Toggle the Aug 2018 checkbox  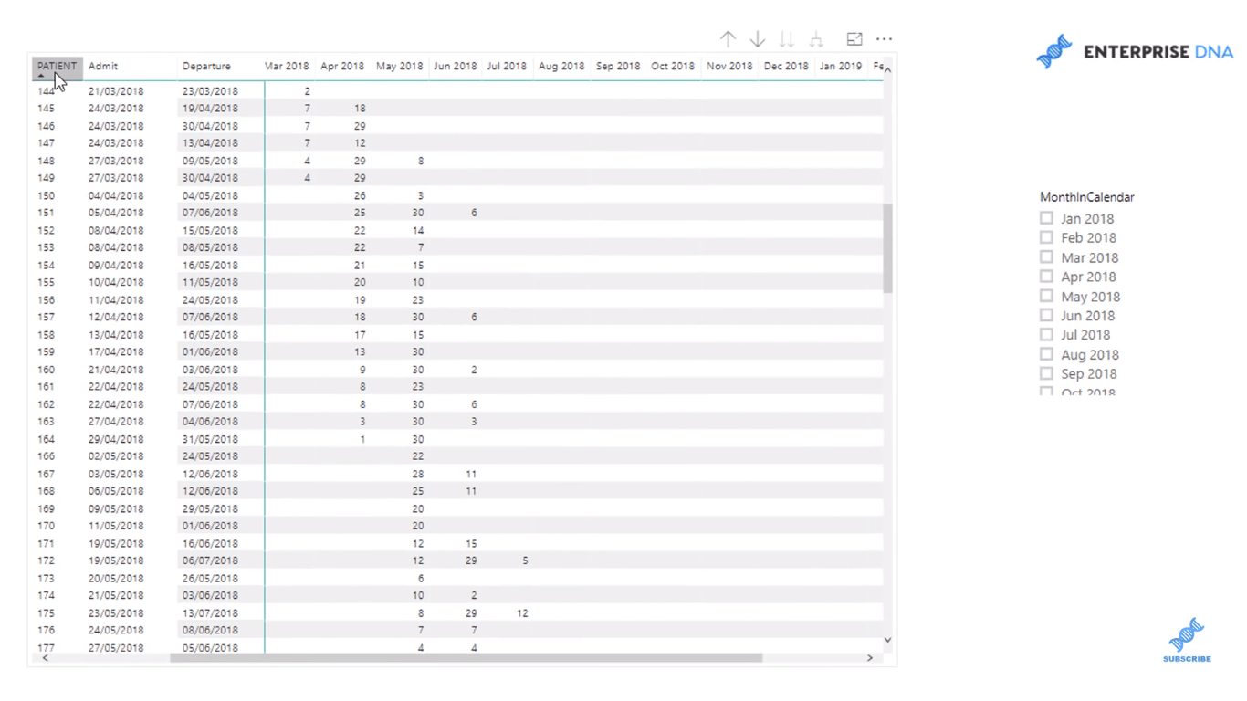coord(1046,354)
